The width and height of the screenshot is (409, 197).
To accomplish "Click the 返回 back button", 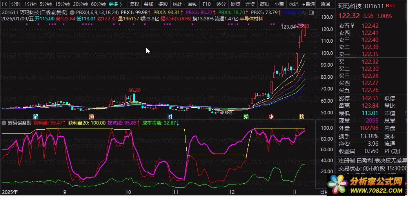I will [325, 4].
